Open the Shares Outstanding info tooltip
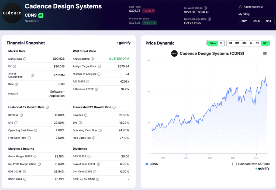This screenshot has width=276, height=190. pyautogui.click(x=32, y=75)
